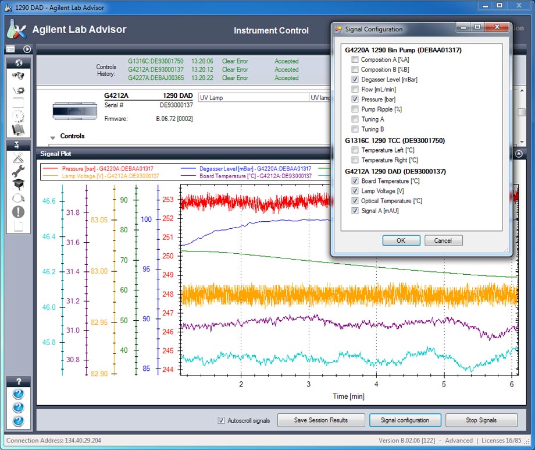This screenshot has height=450, width=535.
Task: Click the list view icon at sidebar top
Action: 11,49
